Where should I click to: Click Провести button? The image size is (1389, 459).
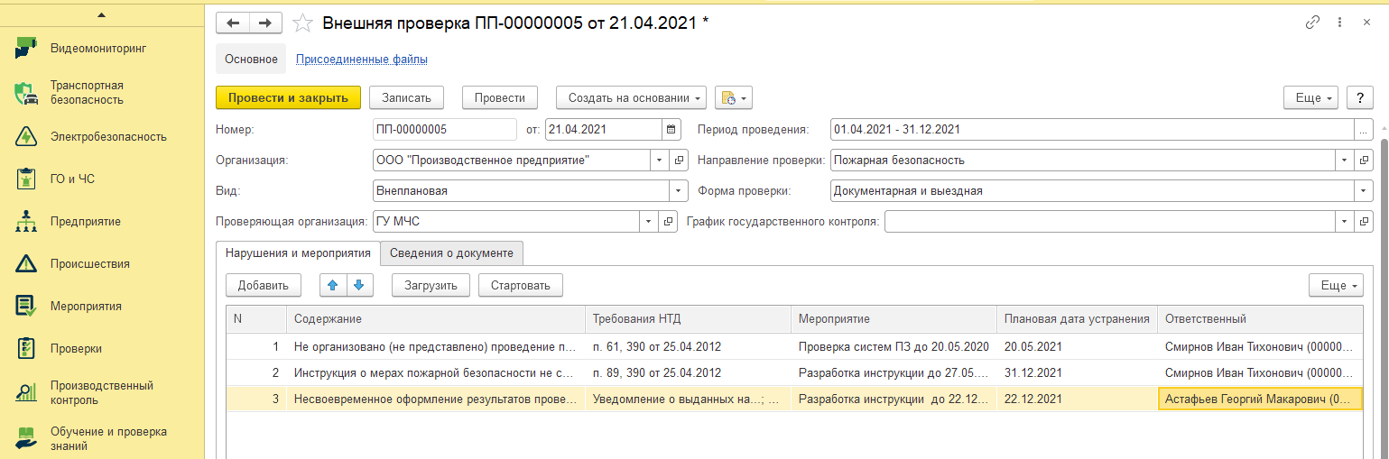500,97
